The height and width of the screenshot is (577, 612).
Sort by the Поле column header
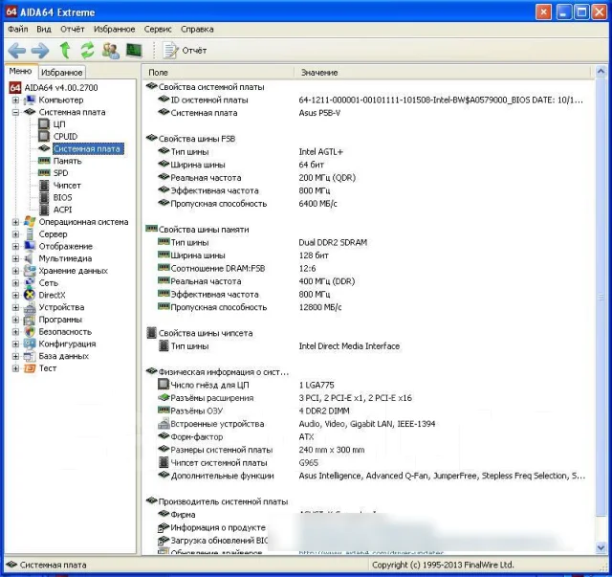tap(218, 73)
